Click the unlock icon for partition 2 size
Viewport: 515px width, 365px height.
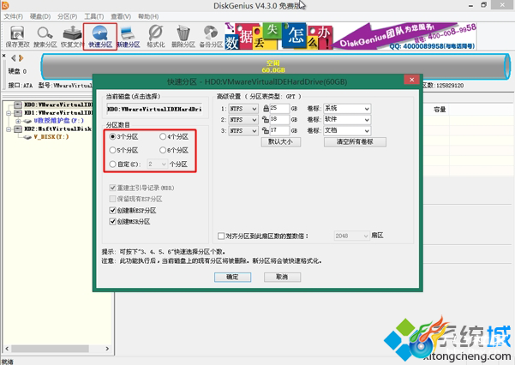[266, 119]
